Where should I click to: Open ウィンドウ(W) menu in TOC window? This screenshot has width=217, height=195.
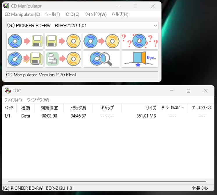tap(38, 100)
